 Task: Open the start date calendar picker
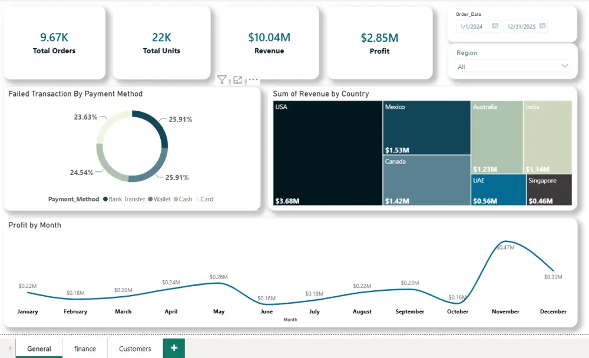tap(495, 26)
